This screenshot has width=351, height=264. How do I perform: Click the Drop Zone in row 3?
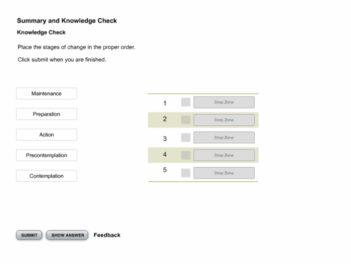[x=224, y=138]
